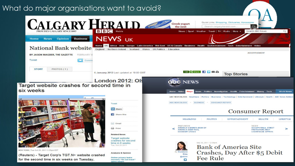Click the green Share button on BBC article
This screenshot has height=166, width=295.
click(195, 72)
